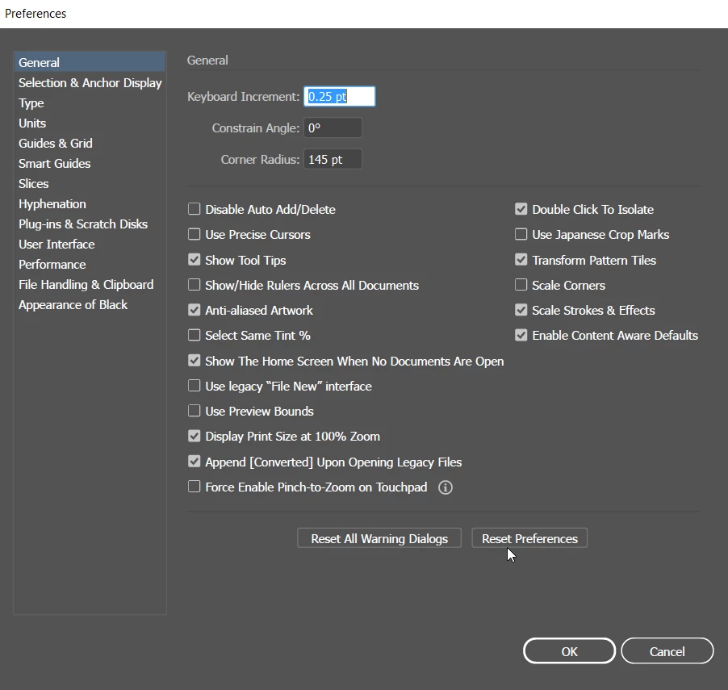This screenshot has width=728, height=690.
Task: Toggle Disable Auto Add/Delete checkbox
Action: [194, 209]
